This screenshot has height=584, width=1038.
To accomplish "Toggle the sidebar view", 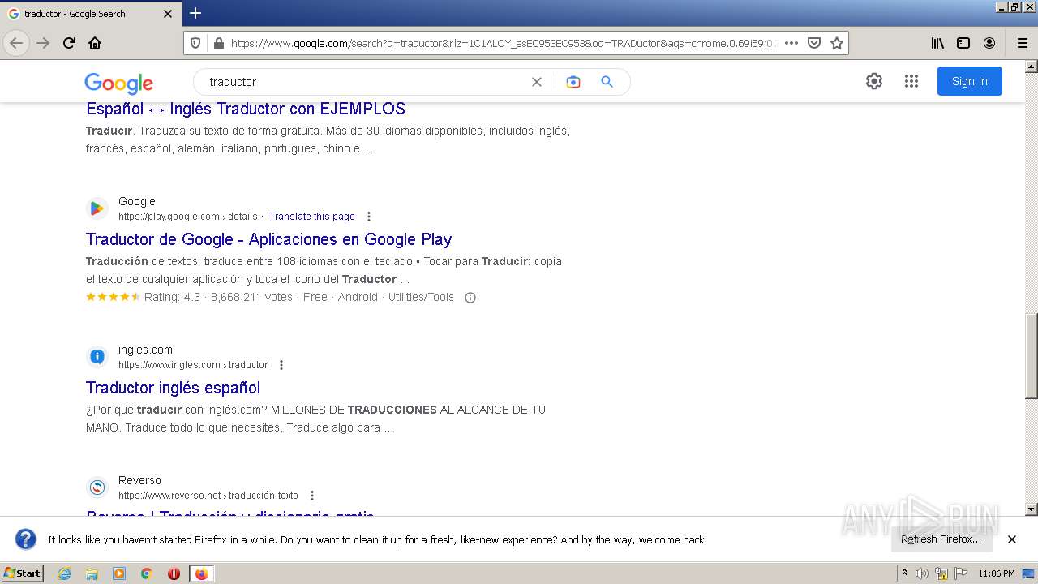I will [963, 43].
